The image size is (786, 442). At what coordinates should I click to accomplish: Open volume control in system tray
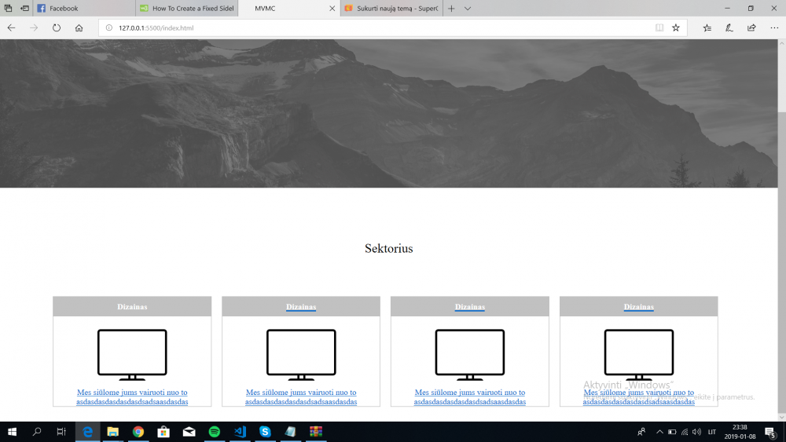coord(696,432)
